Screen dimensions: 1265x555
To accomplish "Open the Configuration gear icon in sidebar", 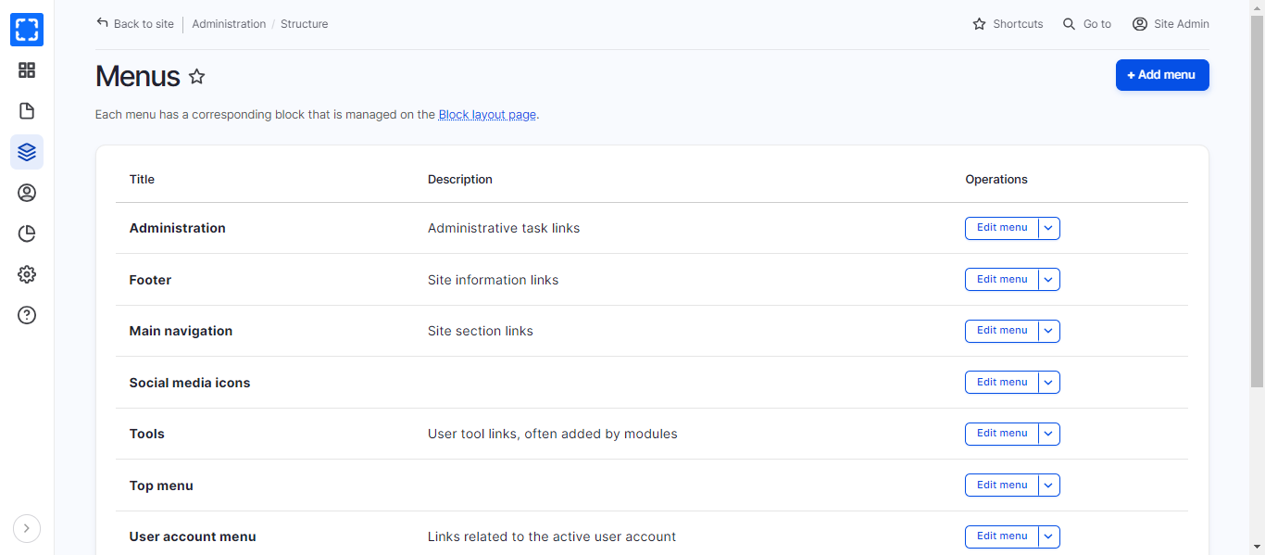I will (27, 274).
